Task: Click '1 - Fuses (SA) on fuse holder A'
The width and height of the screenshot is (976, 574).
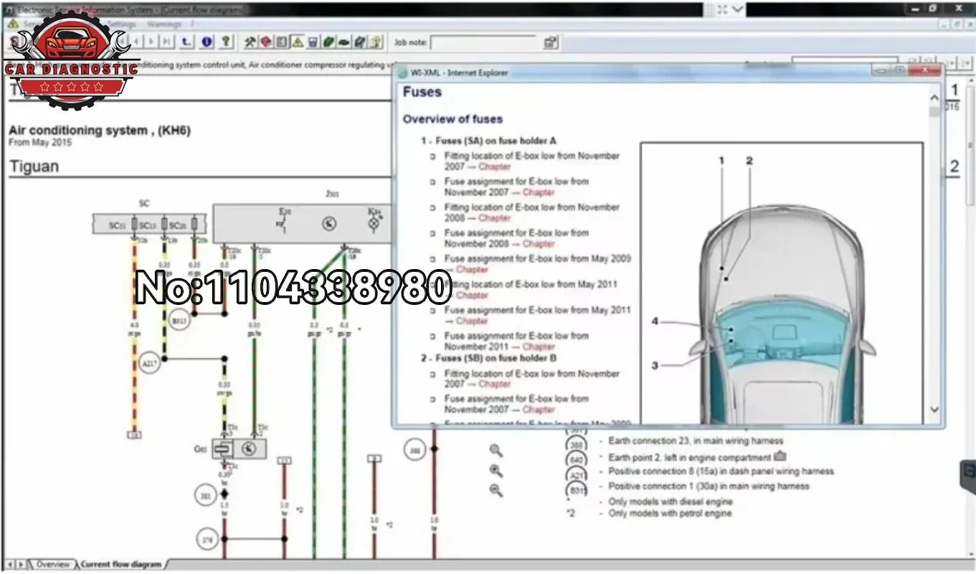Action: point(488,141)
